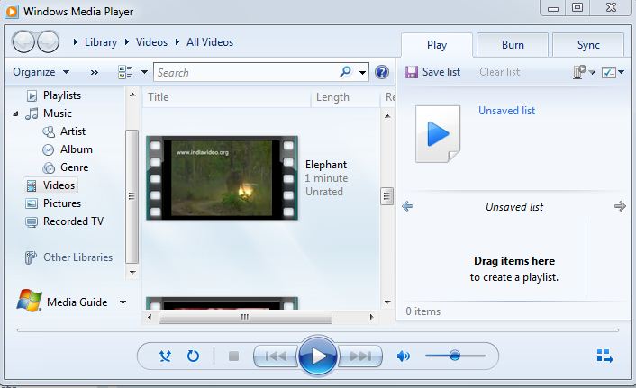Viewport: 636px width, 388px height.
Task: Turn shuffle on
Action: click(x=165, y=356)
